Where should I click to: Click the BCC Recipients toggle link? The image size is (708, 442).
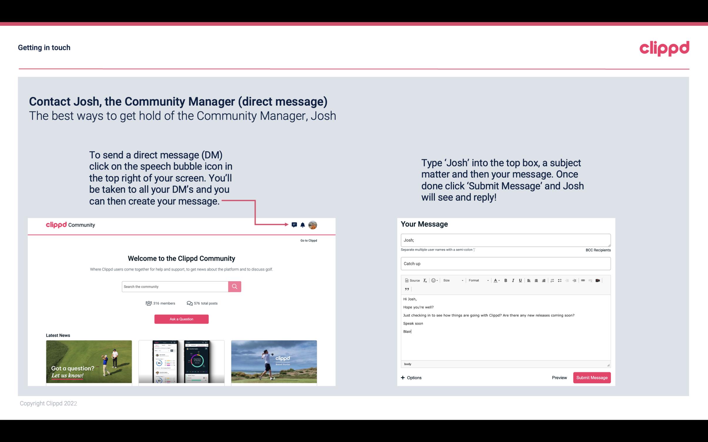pos(598,250)
